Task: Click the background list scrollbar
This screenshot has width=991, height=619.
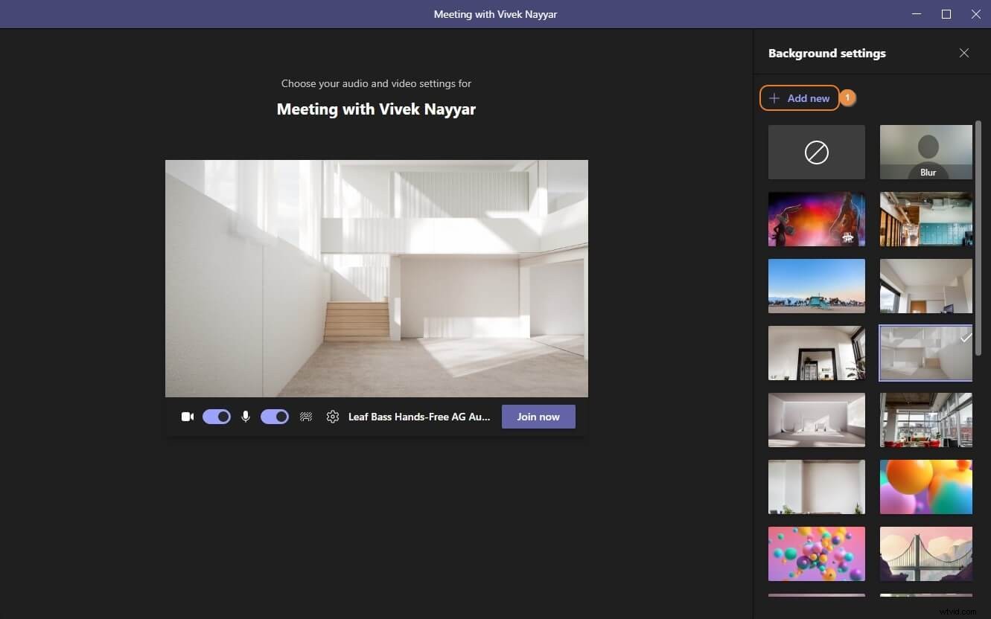Action: [x=979, y=238]
